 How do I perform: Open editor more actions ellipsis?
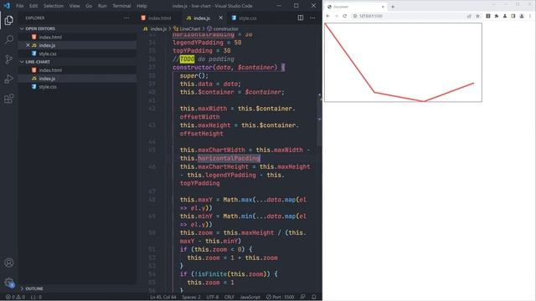(312, 18)
